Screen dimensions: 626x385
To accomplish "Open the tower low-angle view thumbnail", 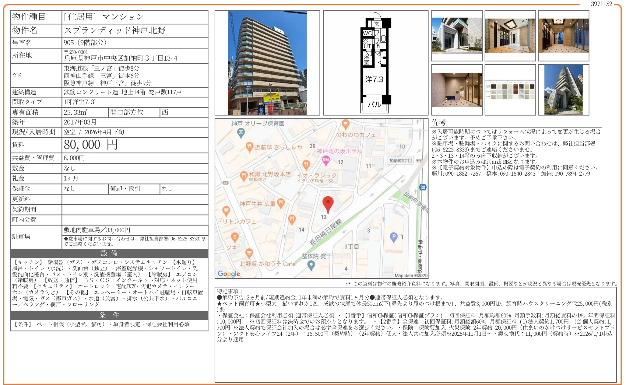I will pyautogui.click(x=563, y=90).
